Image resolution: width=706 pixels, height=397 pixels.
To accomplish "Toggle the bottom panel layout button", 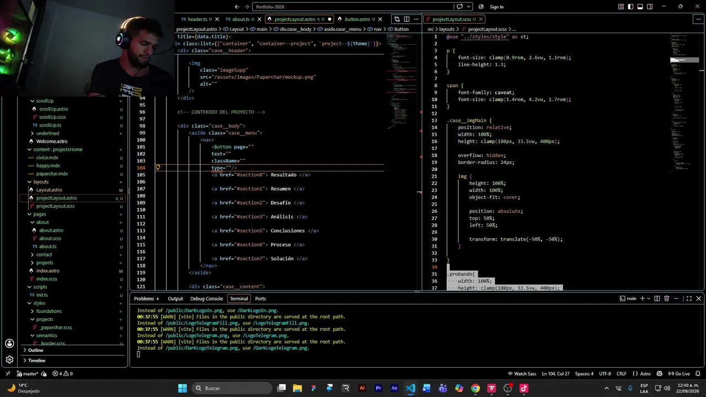I will (640, 7).
